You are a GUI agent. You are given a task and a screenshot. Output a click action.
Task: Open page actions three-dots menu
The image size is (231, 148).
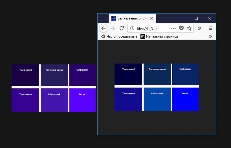[x=173, y=28]
